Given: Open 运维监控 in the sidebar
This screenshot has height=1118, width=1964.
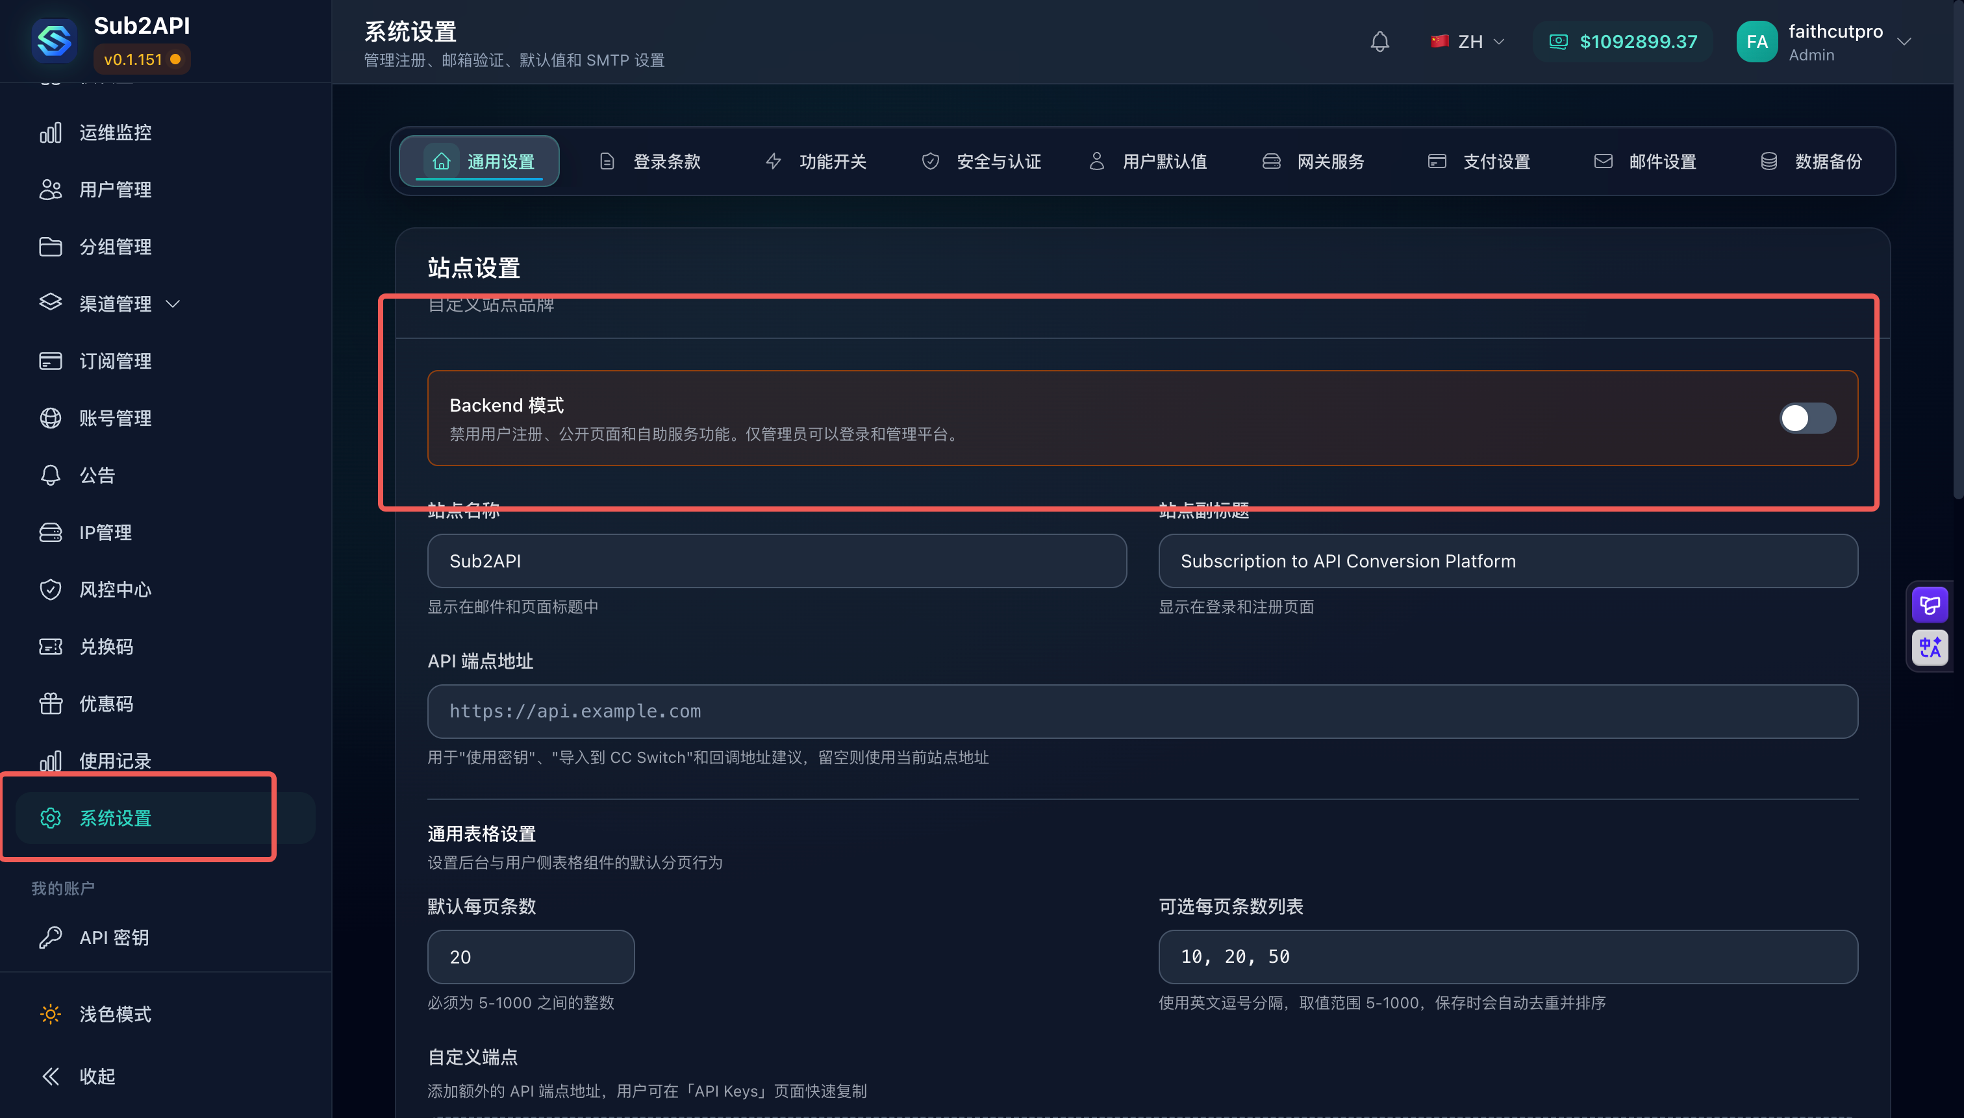Looking at the screenshot, I should pos(165,133).
